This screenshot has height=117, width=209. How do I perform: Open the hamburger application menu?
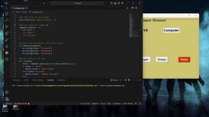7,8
